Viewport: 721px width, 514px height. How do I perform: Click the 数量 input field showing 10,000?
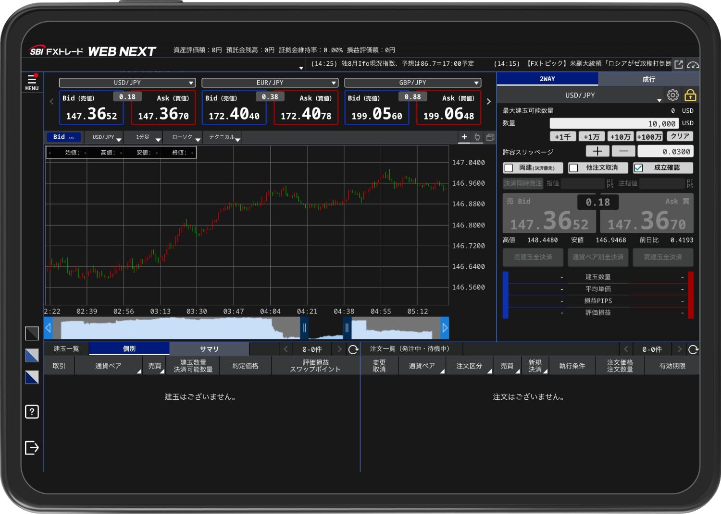click(614, 123)
